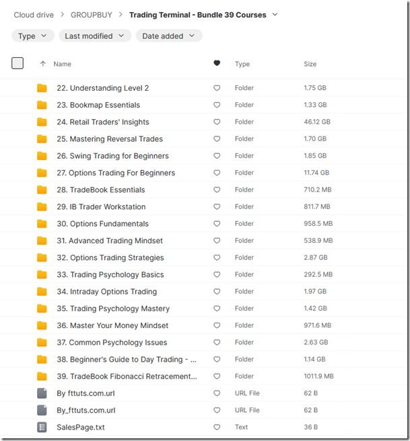Click the 36 B size value
The width and height of the screenshot is (410, 441).
(311, 427)
